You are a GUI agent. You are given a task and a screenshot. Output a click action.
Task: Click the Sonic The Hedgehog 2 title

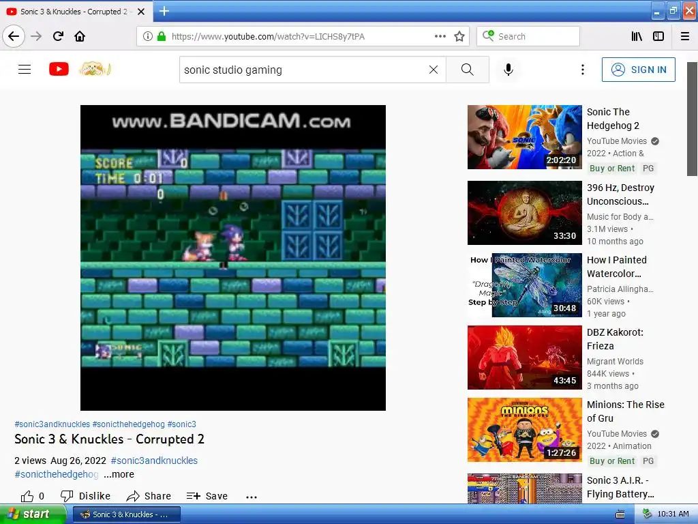pyautogui.click(x=613, y=119)
